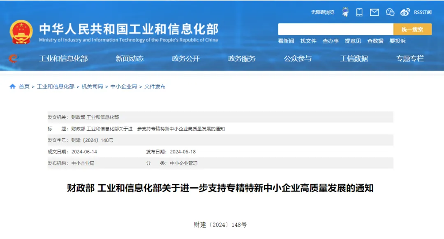The width and height of the screenshot is (444, 239).
Task: Click the 中华人民共和国工业和信息化部 site title
Action: pos(129,29)
